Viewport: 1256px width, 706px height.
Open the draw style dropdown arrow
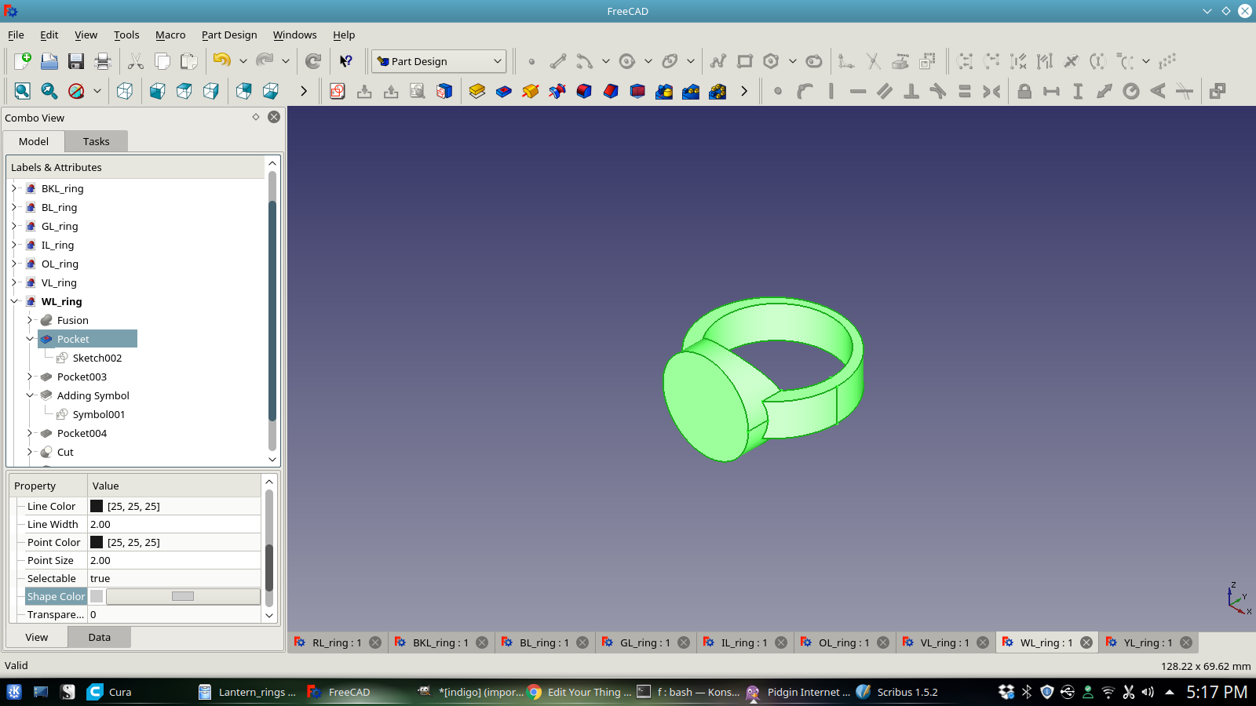point(97,91)
